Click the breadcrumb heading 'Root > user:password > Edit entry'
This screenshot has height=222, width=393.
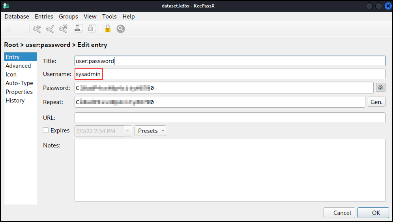tap(56, 45)
